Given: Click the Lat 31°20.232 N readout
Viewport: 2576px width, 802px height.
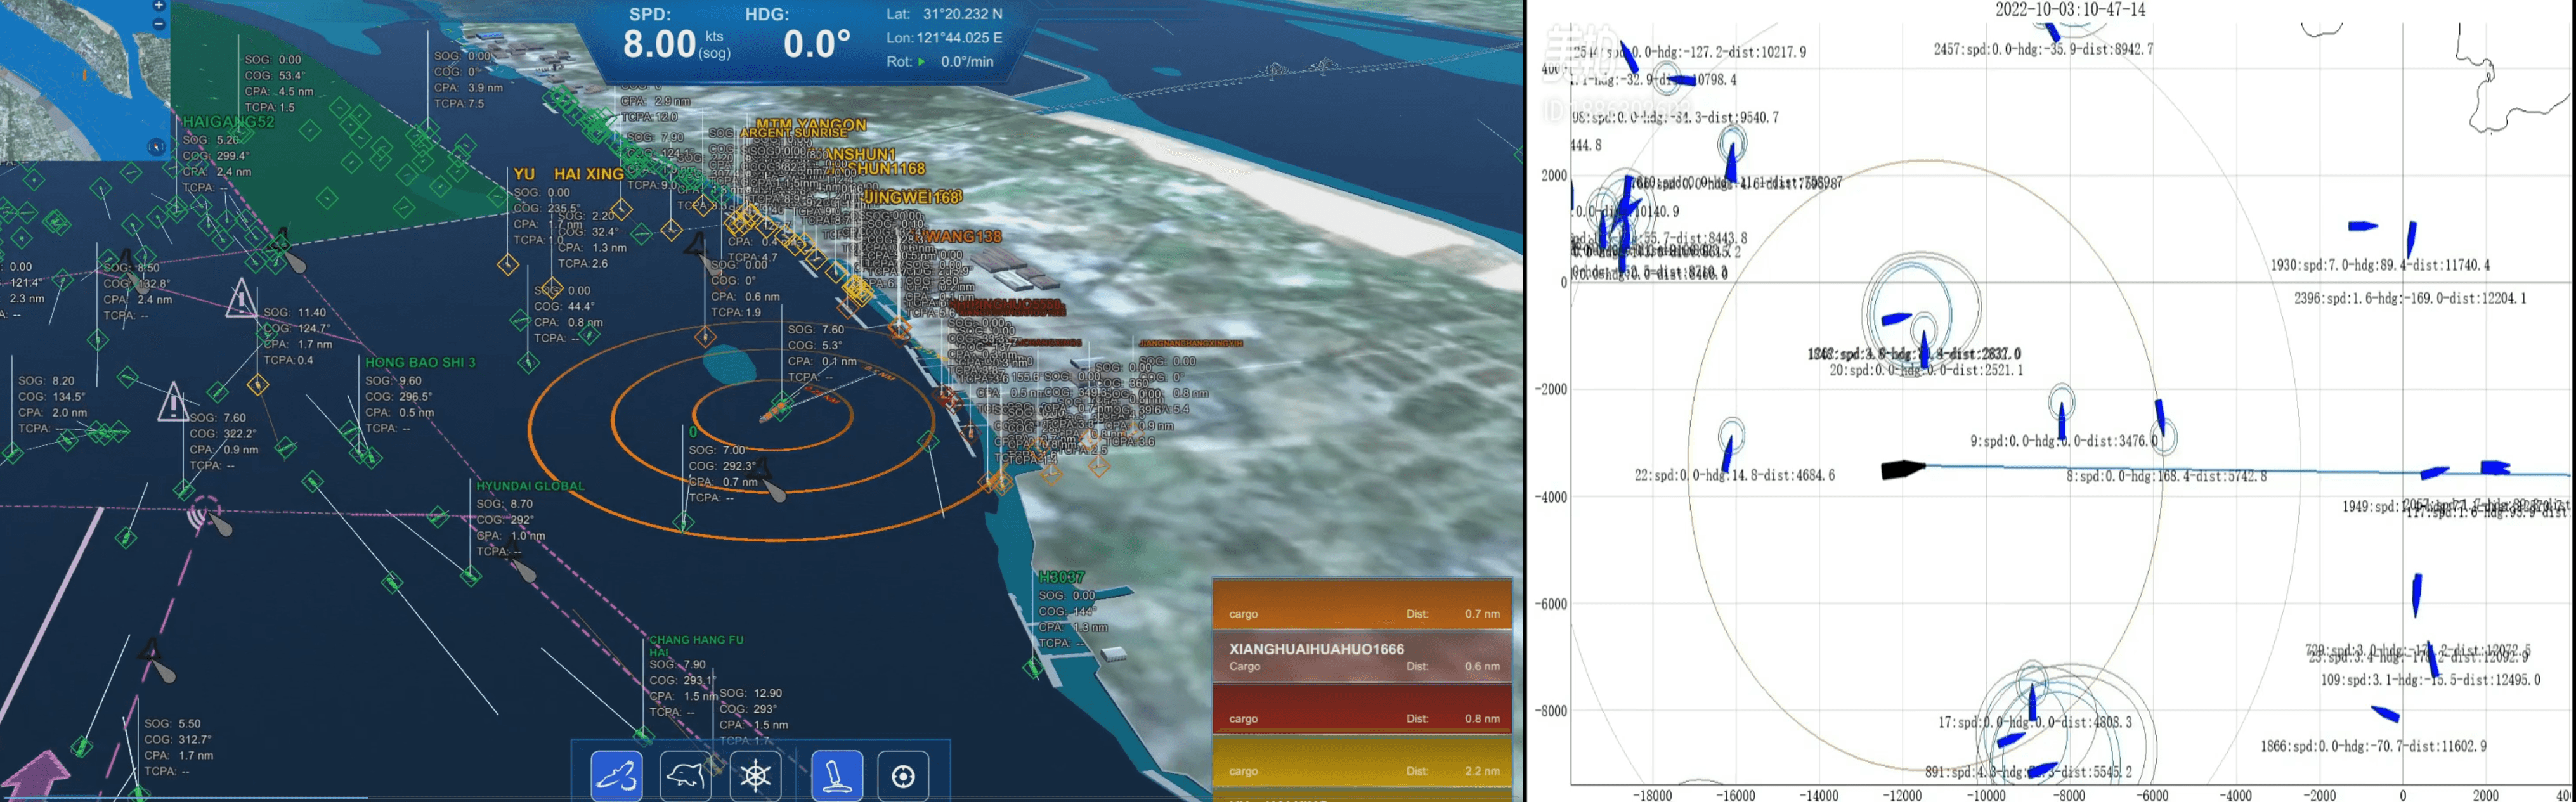Looking at the screenshot, I should click(x=944, y=14).
